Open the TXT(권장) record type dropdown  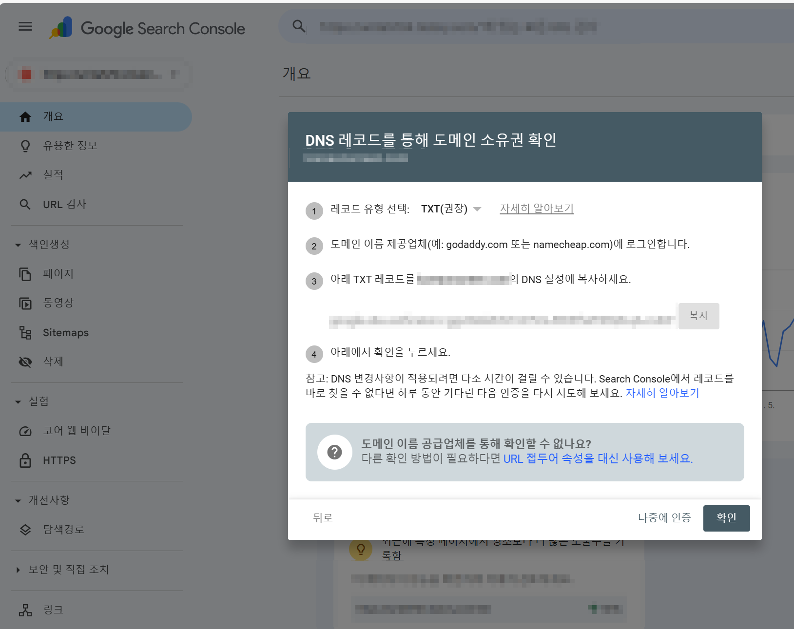click(451, 209)
